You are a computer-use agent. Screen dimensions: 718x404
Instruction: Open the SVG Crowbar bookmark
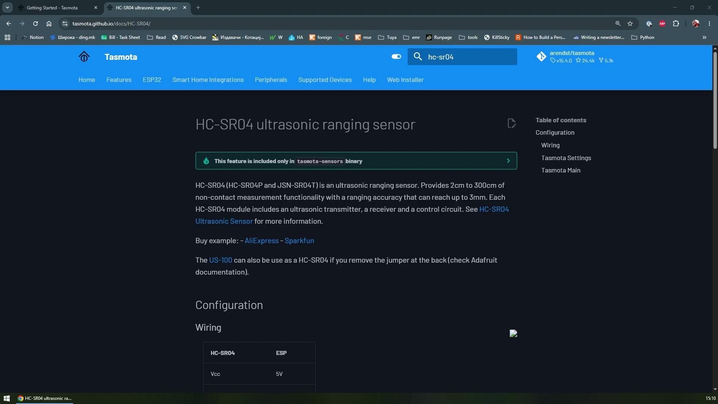pyautogui.click(x=189, y=37)
